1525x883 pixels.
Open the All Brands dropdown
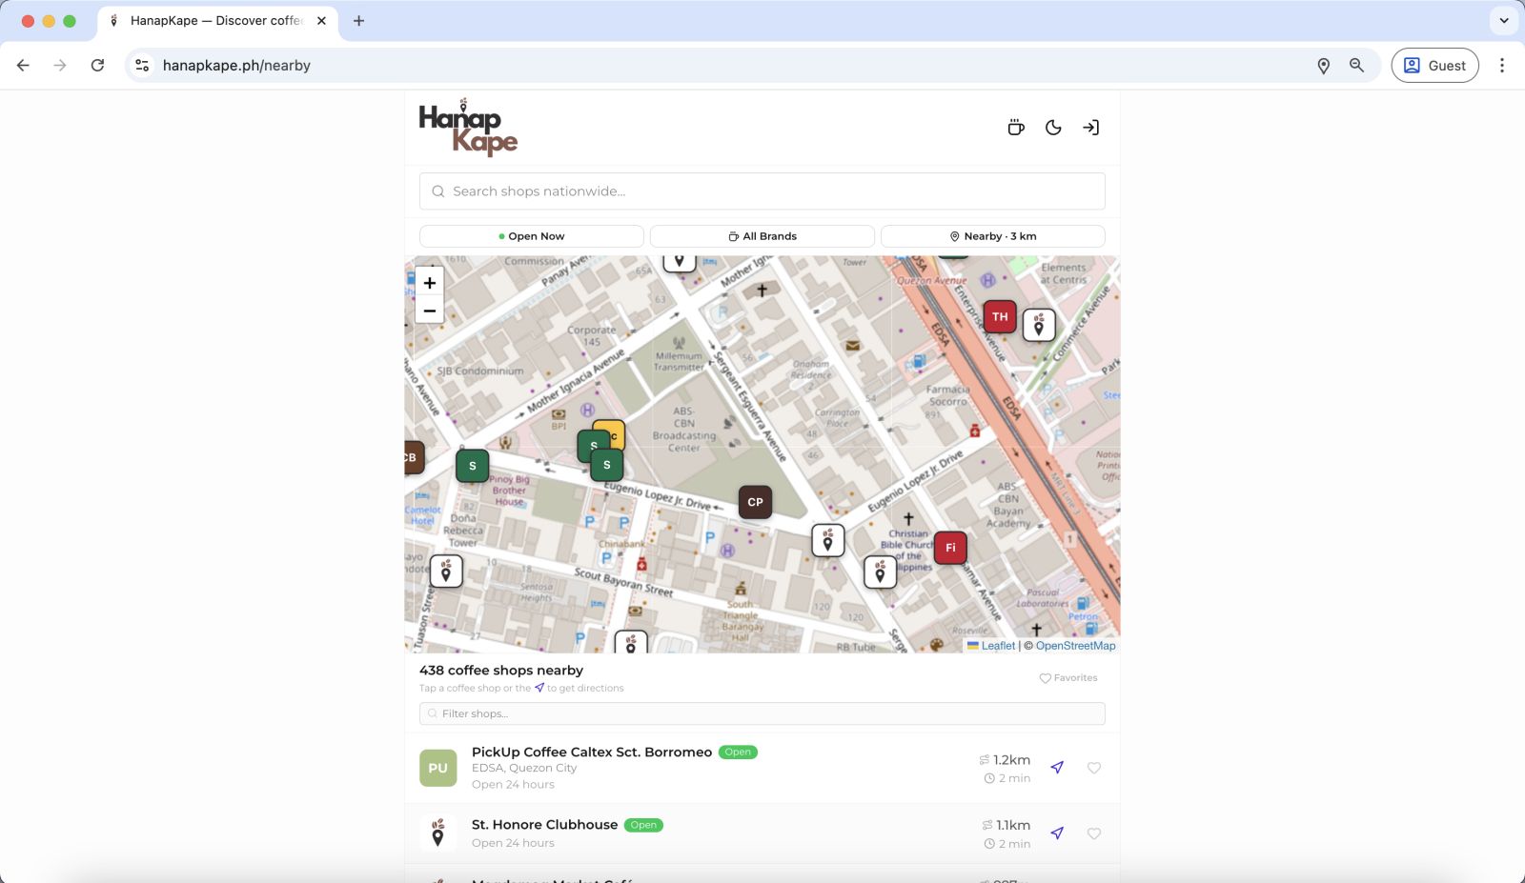[762, 236]
